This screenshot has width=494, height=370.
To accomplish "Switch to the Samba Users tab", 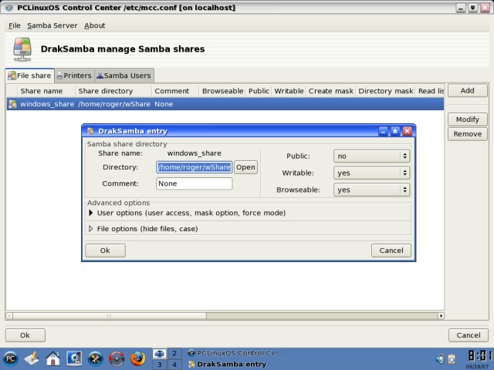I will click(124, 76).
